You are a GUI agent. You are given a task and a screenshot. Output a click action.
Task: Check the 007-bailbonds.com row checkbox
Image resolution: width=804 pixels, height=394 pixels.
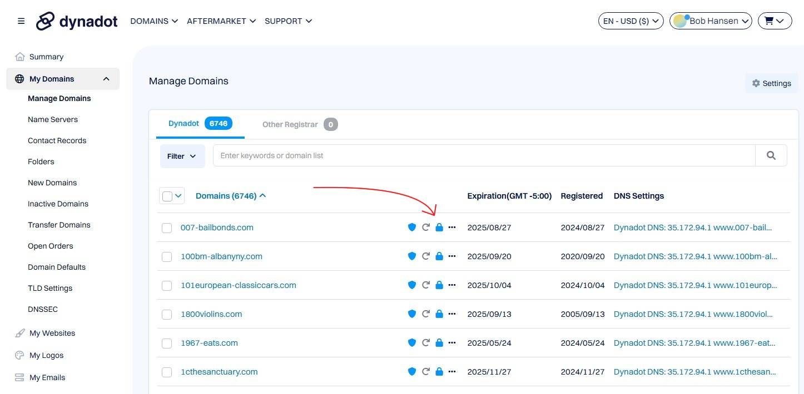167,228
